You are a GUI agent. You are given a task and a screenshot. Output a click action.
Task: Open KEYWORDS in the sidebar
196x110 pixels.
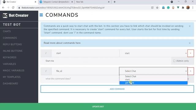tap(9, 57)
